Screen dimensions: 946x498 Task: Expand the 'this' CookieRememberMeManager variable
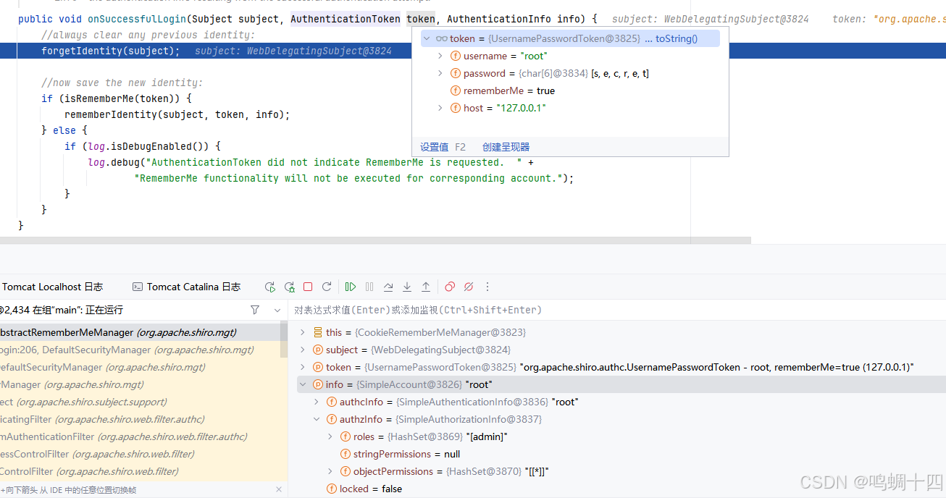(x=304, y=332)
